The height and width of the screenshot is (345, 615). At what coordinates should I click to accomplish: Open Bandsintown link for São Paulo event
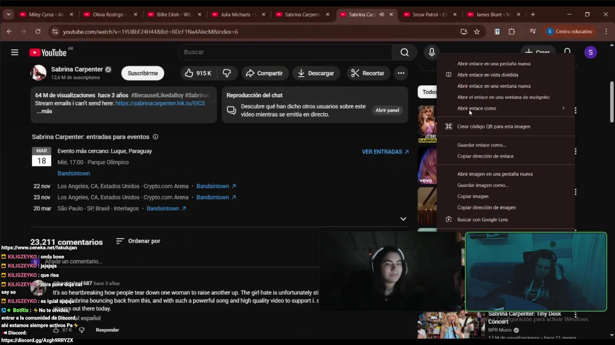(166, 208)
